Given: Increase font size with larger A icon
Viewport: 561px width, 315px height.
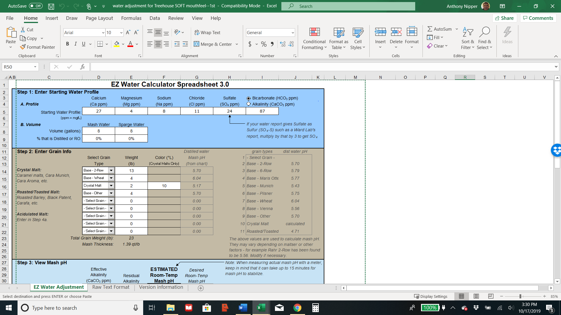Looking at the screenshot, I should [128, 32].
